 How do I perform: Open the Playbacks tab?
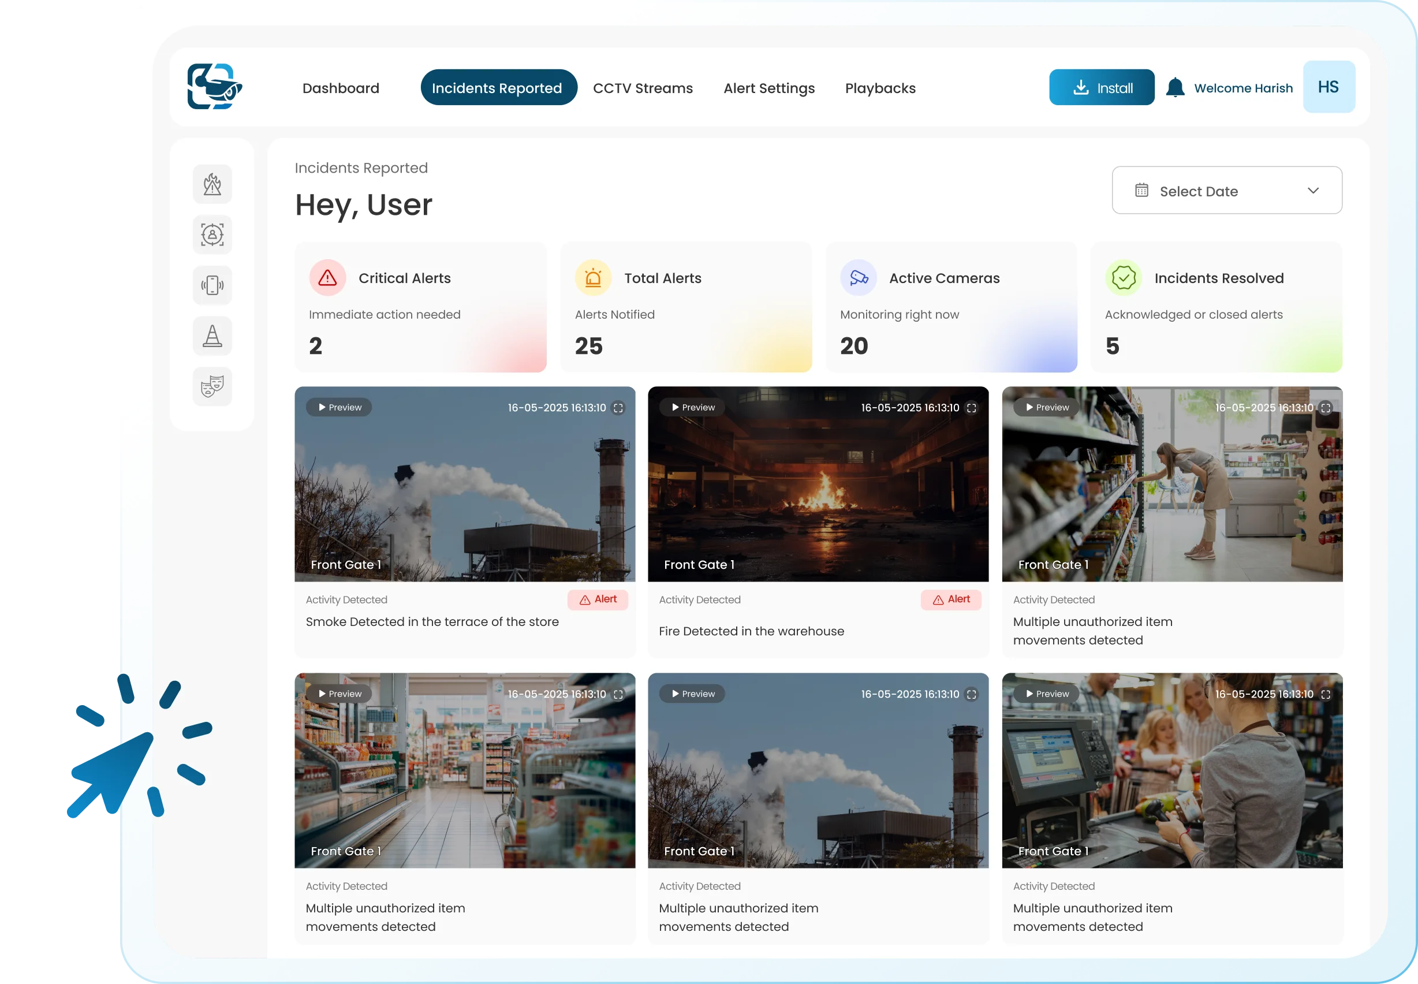879,88
